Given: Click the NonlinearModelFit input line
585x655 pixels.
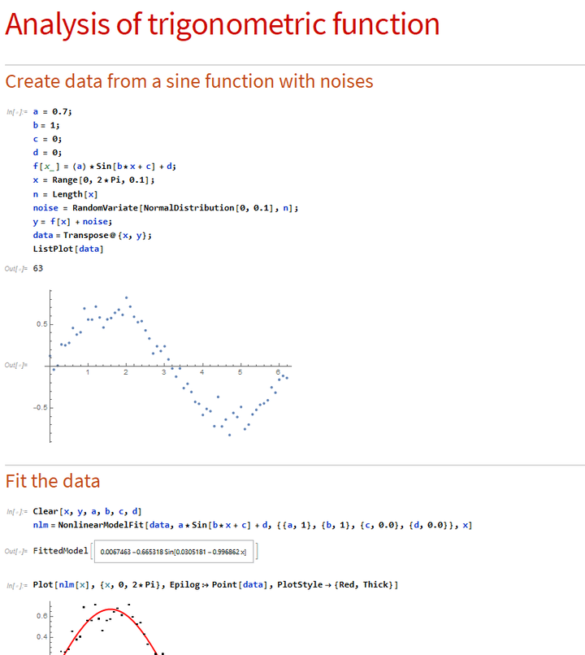Looking at the screenshot, I should click(253, 525).
